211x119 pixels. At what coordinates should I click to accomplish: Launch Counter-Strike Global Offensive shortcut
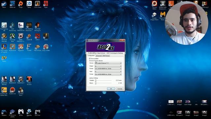(x=4, y=92)
